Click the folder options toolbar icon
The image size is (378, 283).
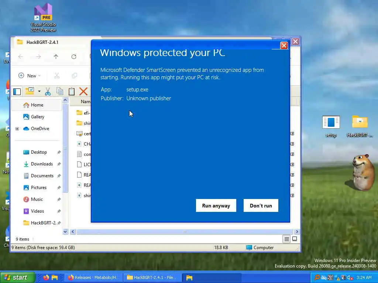tap(30, 91)
